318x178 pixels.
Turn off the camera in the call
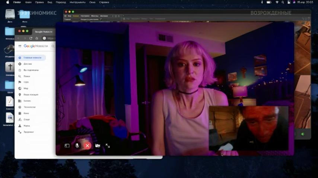pos(98,146)
